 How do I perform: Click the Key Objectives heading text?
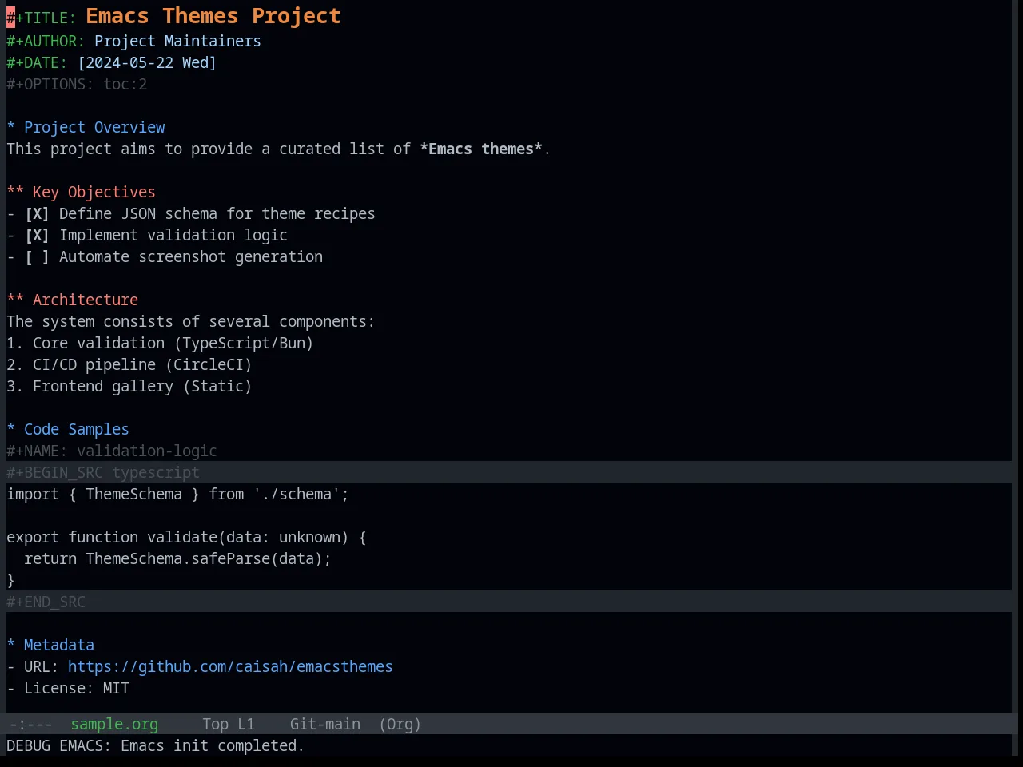tap(94, 193)
